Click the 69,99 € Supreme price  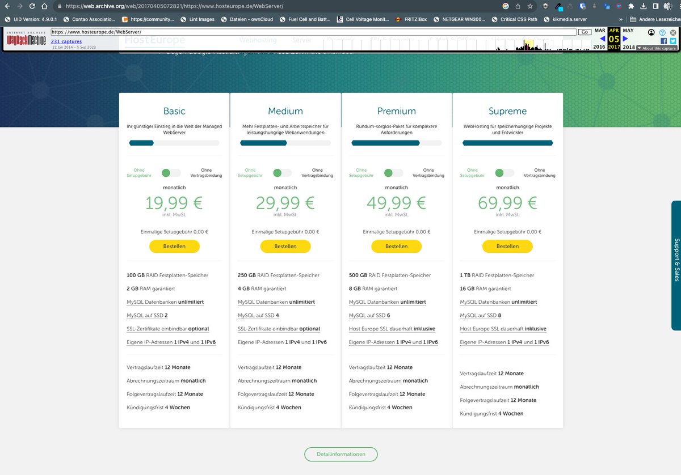[507, 202]
